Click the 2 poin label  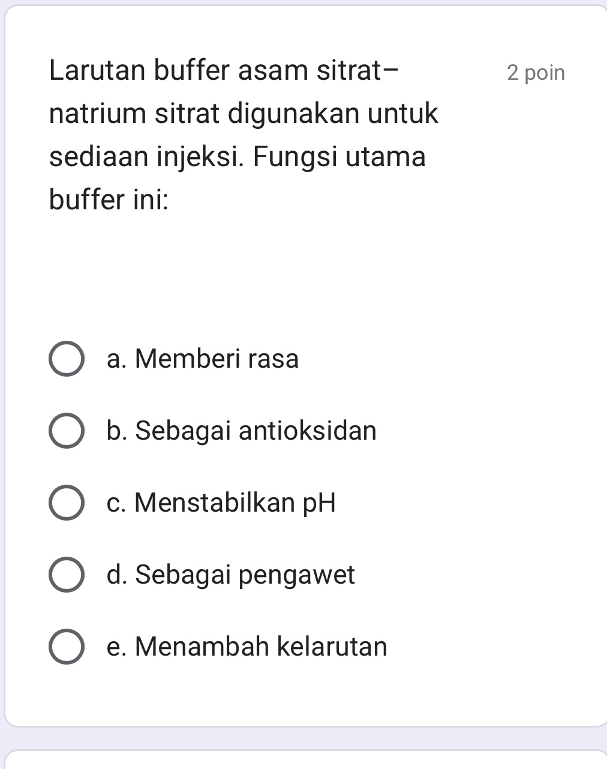click(535, 72)
